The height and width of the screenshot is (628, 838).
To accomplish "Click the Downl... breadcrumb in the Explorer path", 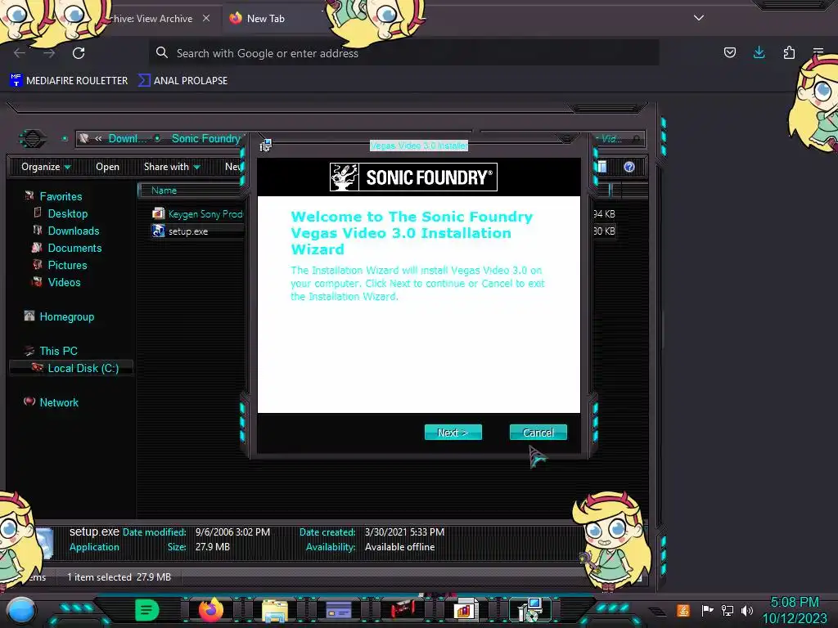I will coord(127,139).
